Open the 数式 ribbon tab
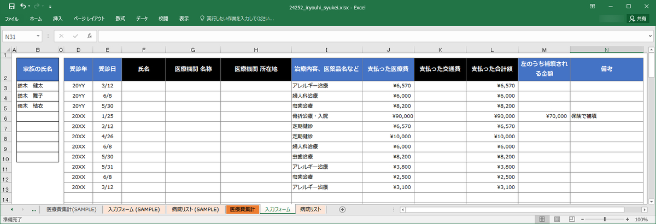This screenshot has width=656, height=224. 120,19
